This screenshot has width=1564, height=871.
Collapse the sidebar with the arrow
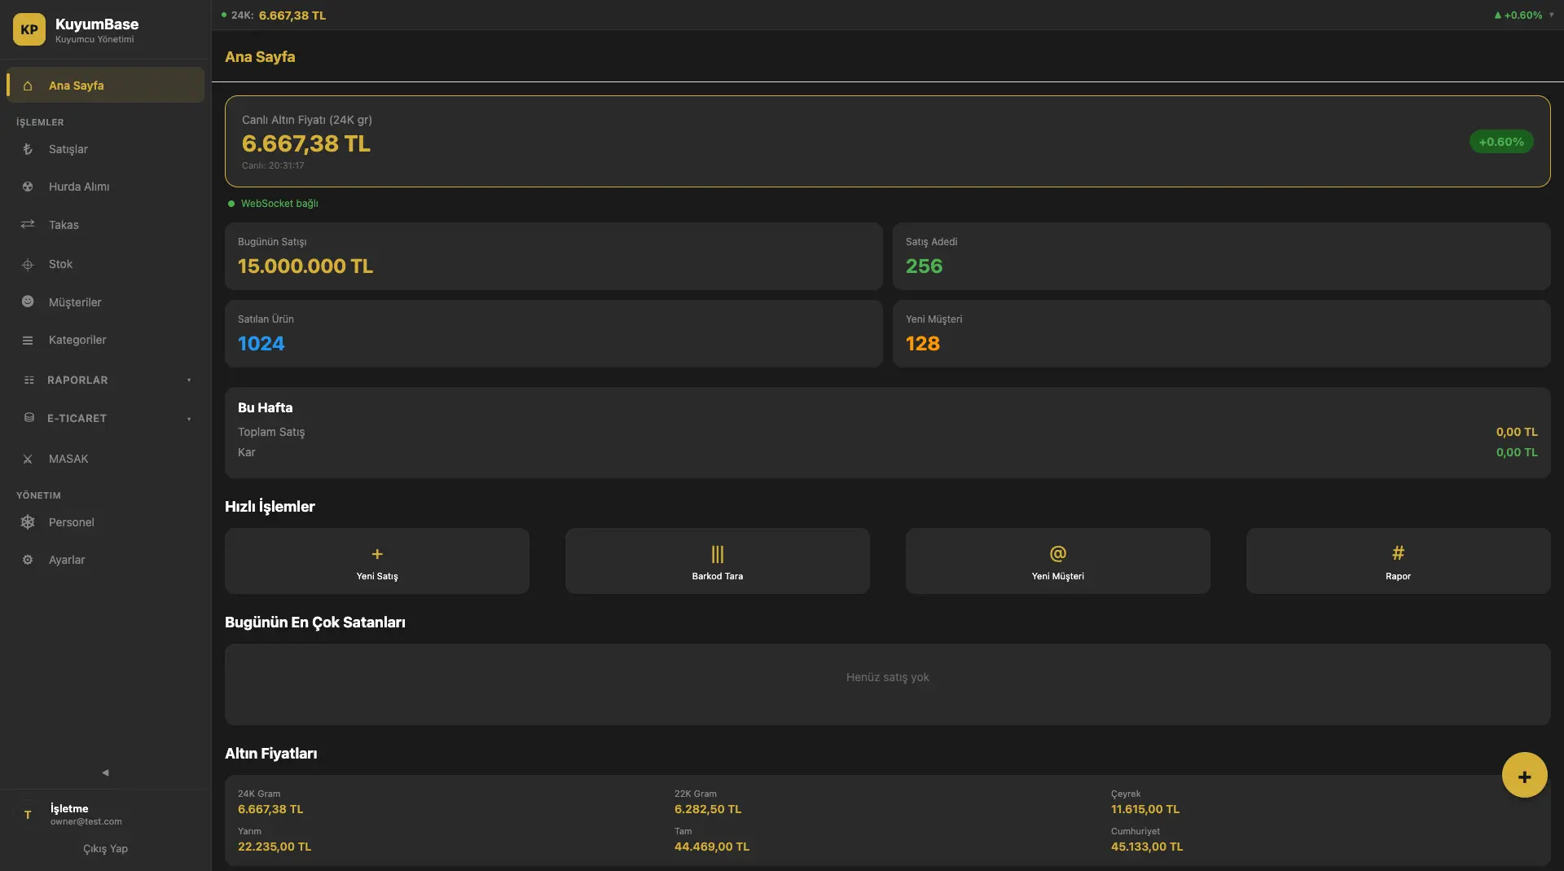pyautogui.click(x=105, y=772)
